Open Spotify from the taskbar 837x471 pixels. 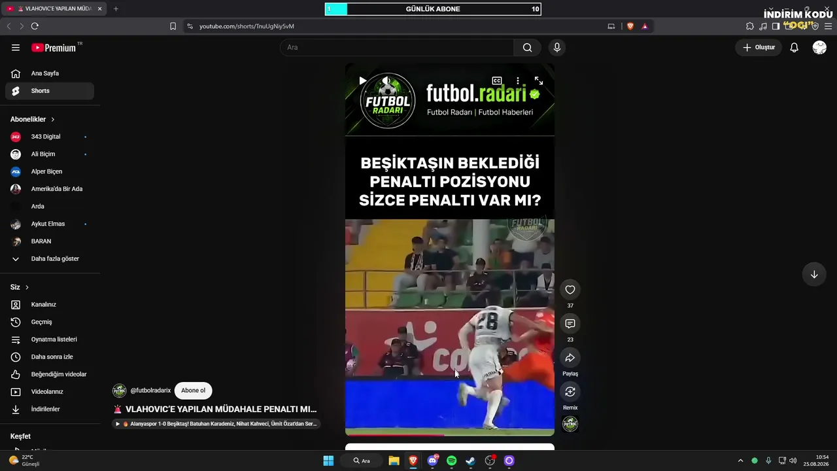(x=451, y=461)
